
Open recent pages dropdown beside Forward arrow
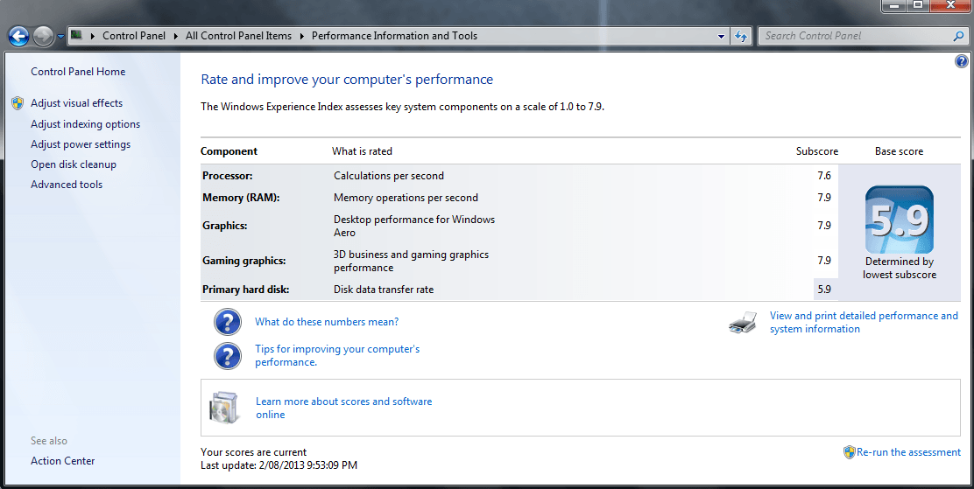pos(60,37)
